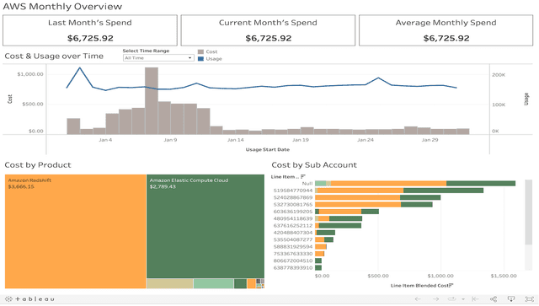Click the Average Monthly Spend card
The width and height of the screenshot is (539, 306).
click(446, 30)
